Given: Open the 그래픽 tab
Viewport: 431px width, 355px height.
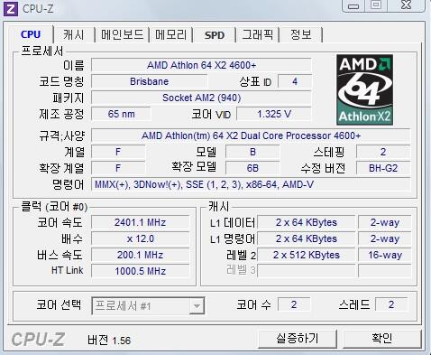Looking at the screenshot, I should 258,34.
